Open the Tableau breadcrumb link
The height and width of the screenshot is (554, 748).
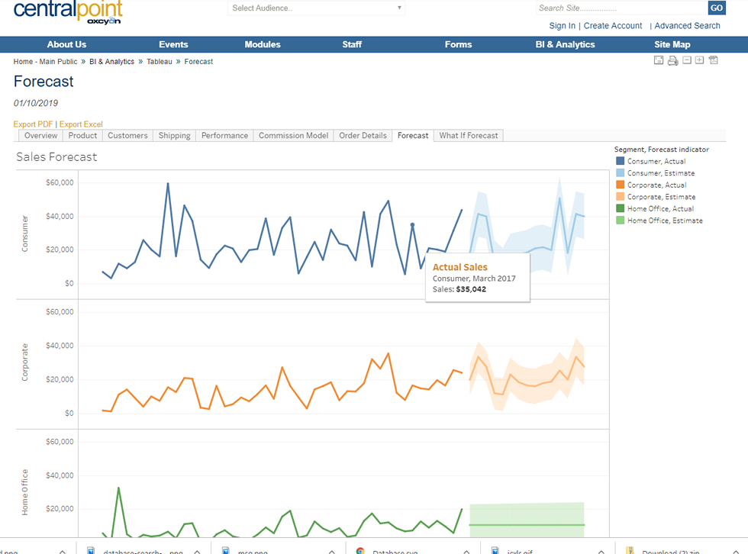point(160,62)
